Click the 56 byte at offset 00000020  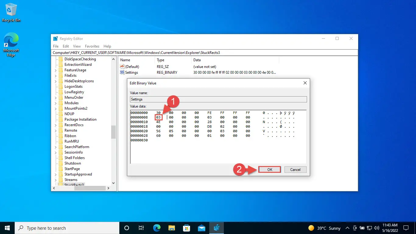[x=158, y=131]
